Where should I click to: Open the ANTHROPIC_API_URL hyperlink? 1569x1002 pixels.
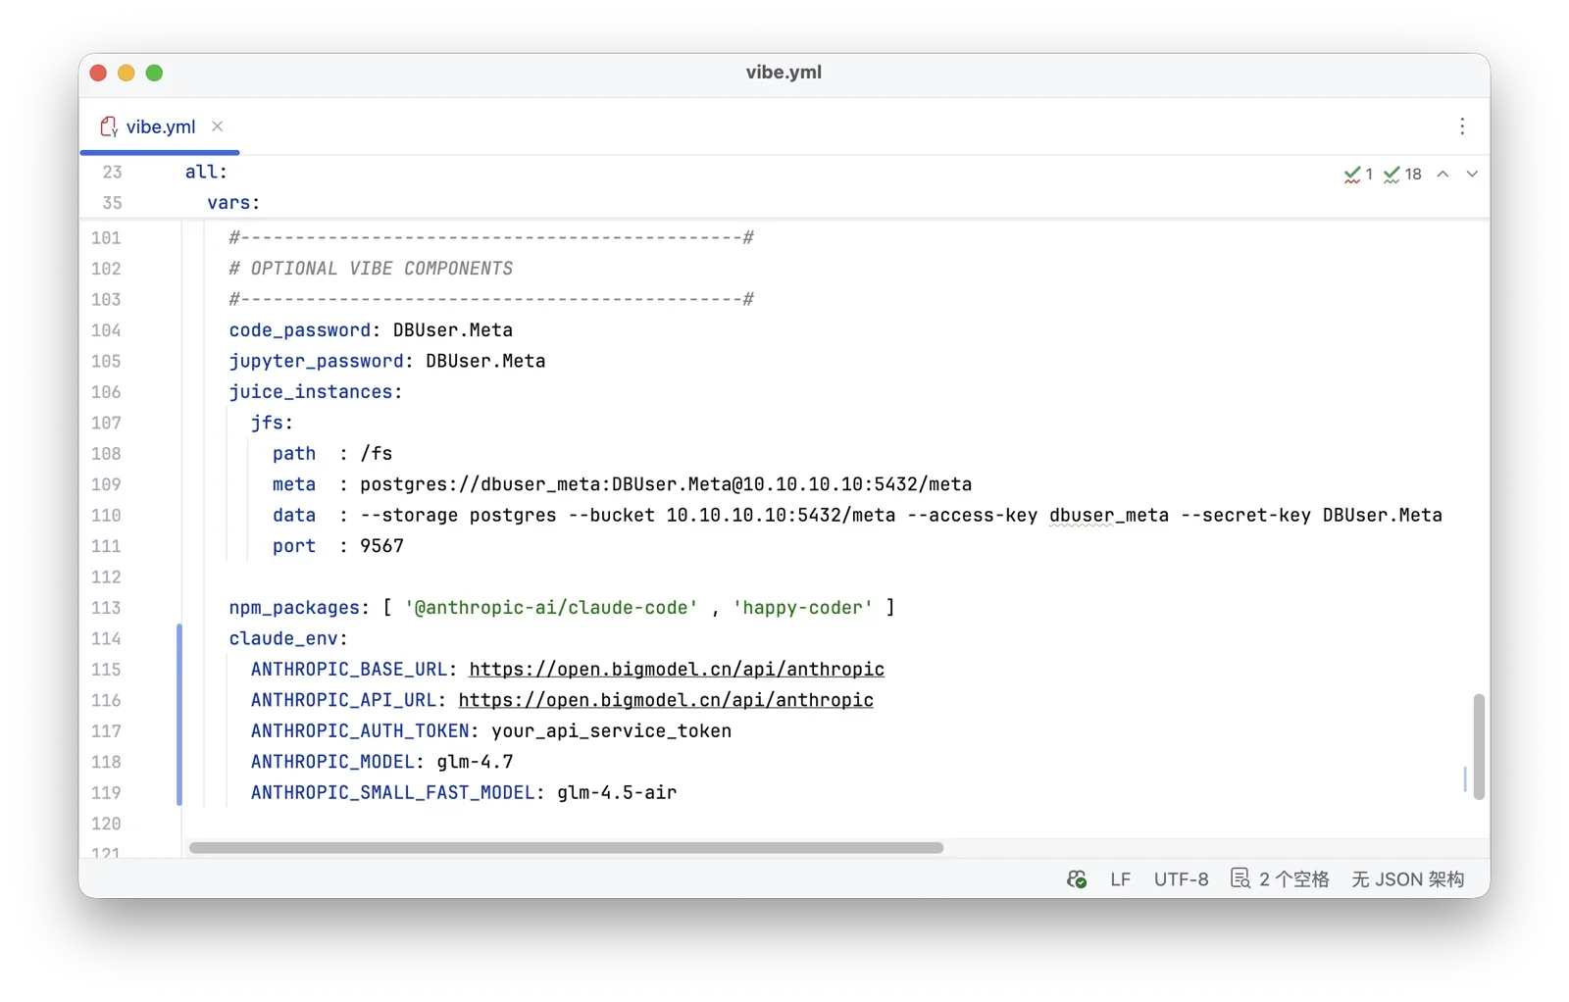click(x=666, y=700)
